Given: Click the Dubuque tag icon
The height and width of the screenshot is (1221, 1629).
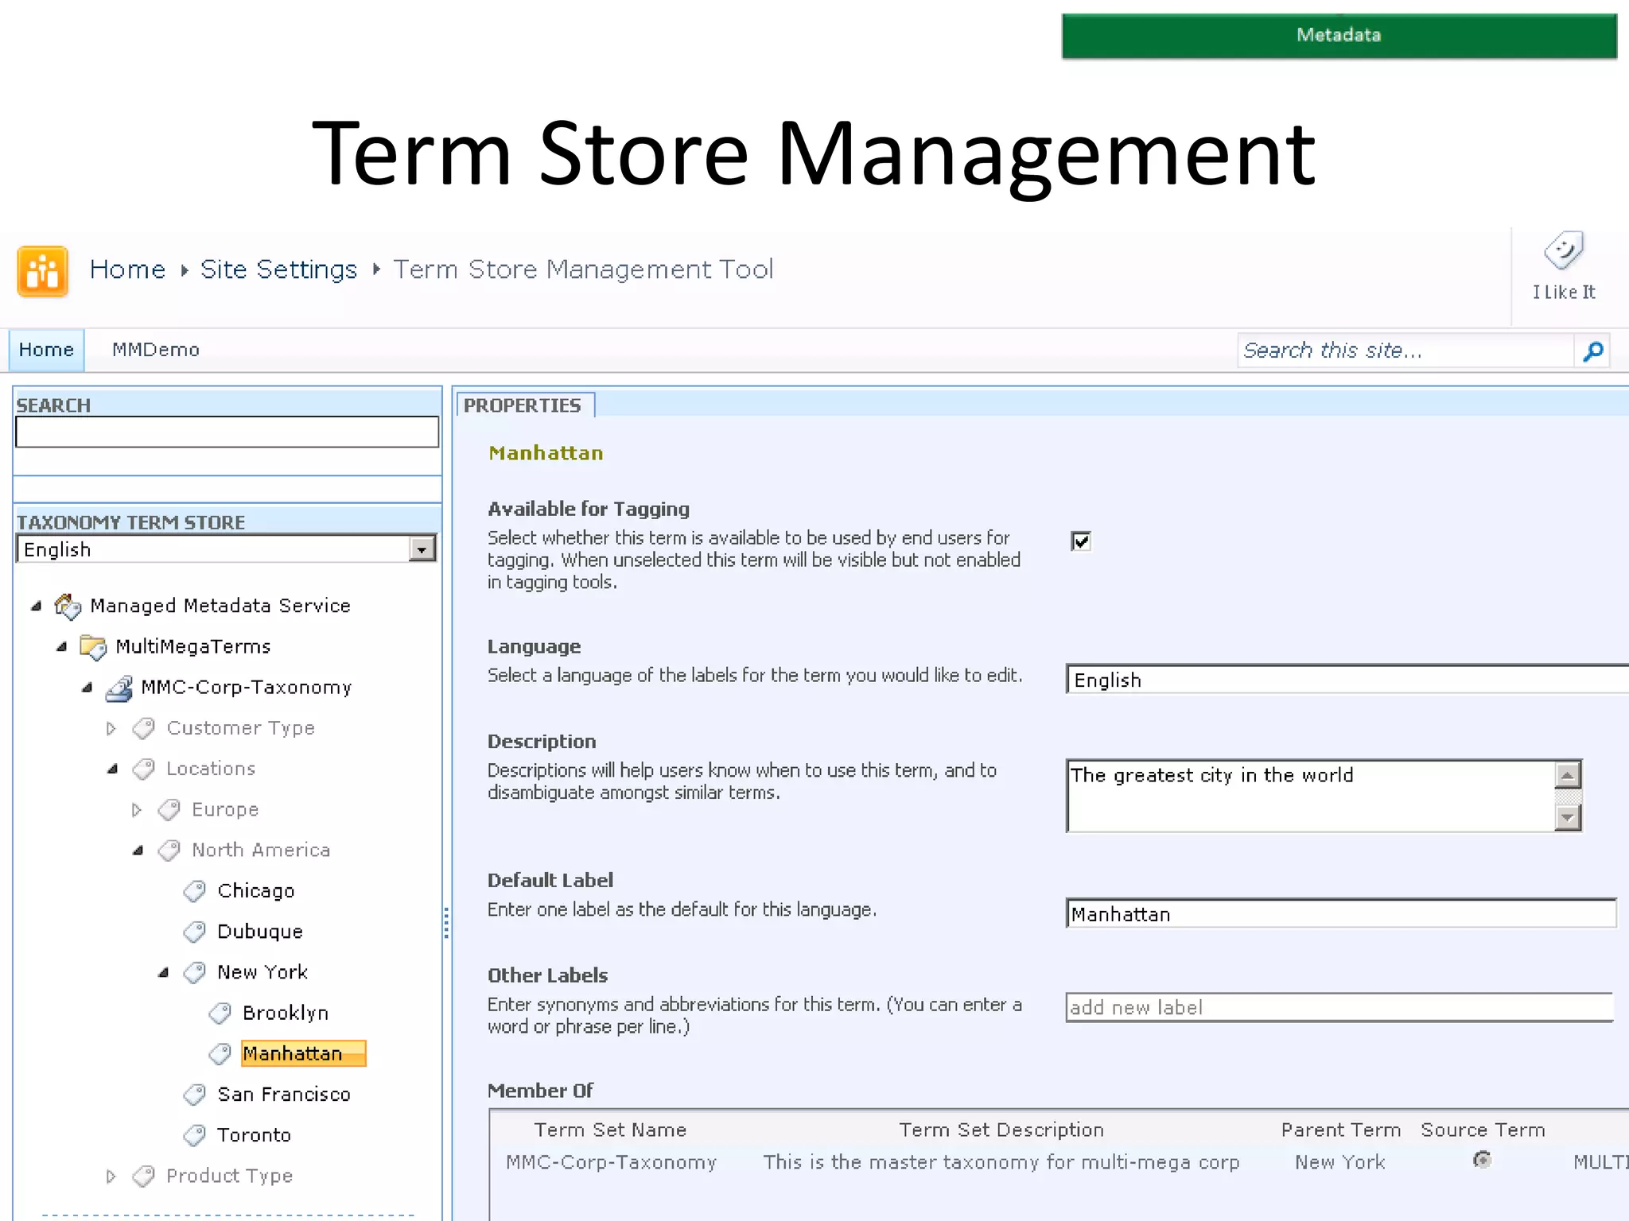Looking at the screenshot, I should [195, 932].
